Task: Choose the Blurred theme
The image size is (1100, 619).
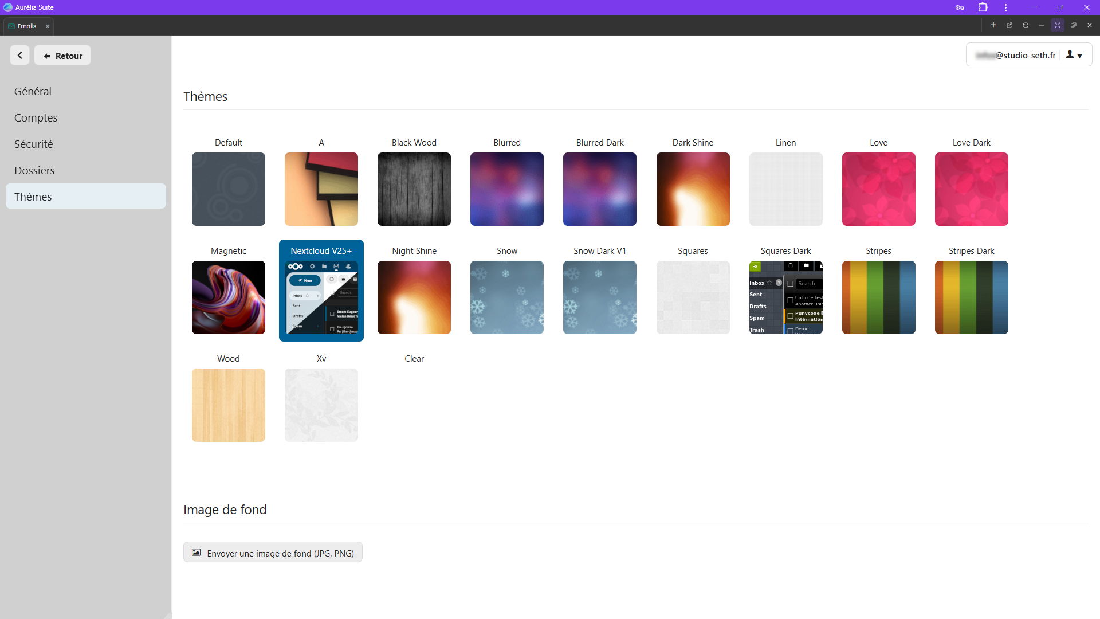Action: (x=507, y=189)
